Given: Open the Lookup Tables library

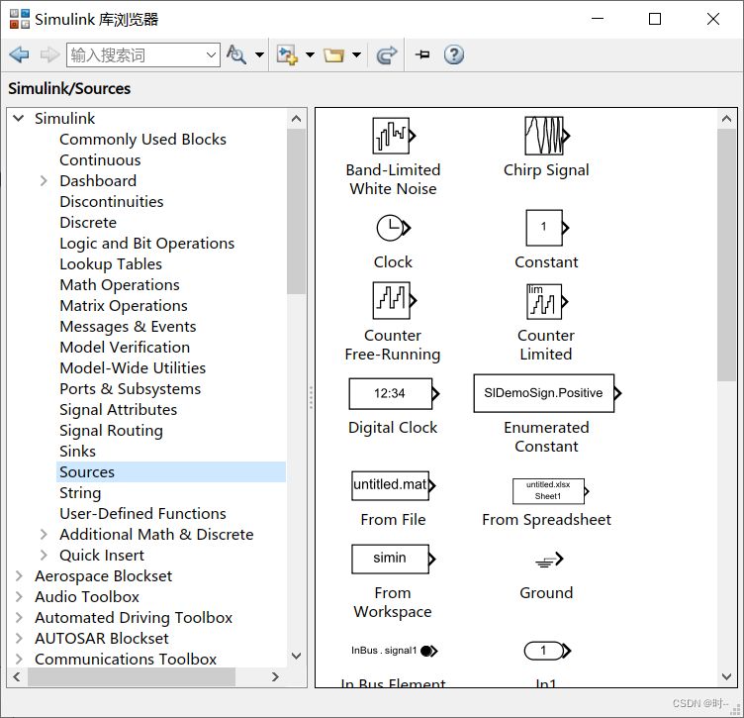Looking at the screenshot, I should [x=111, y=264].
